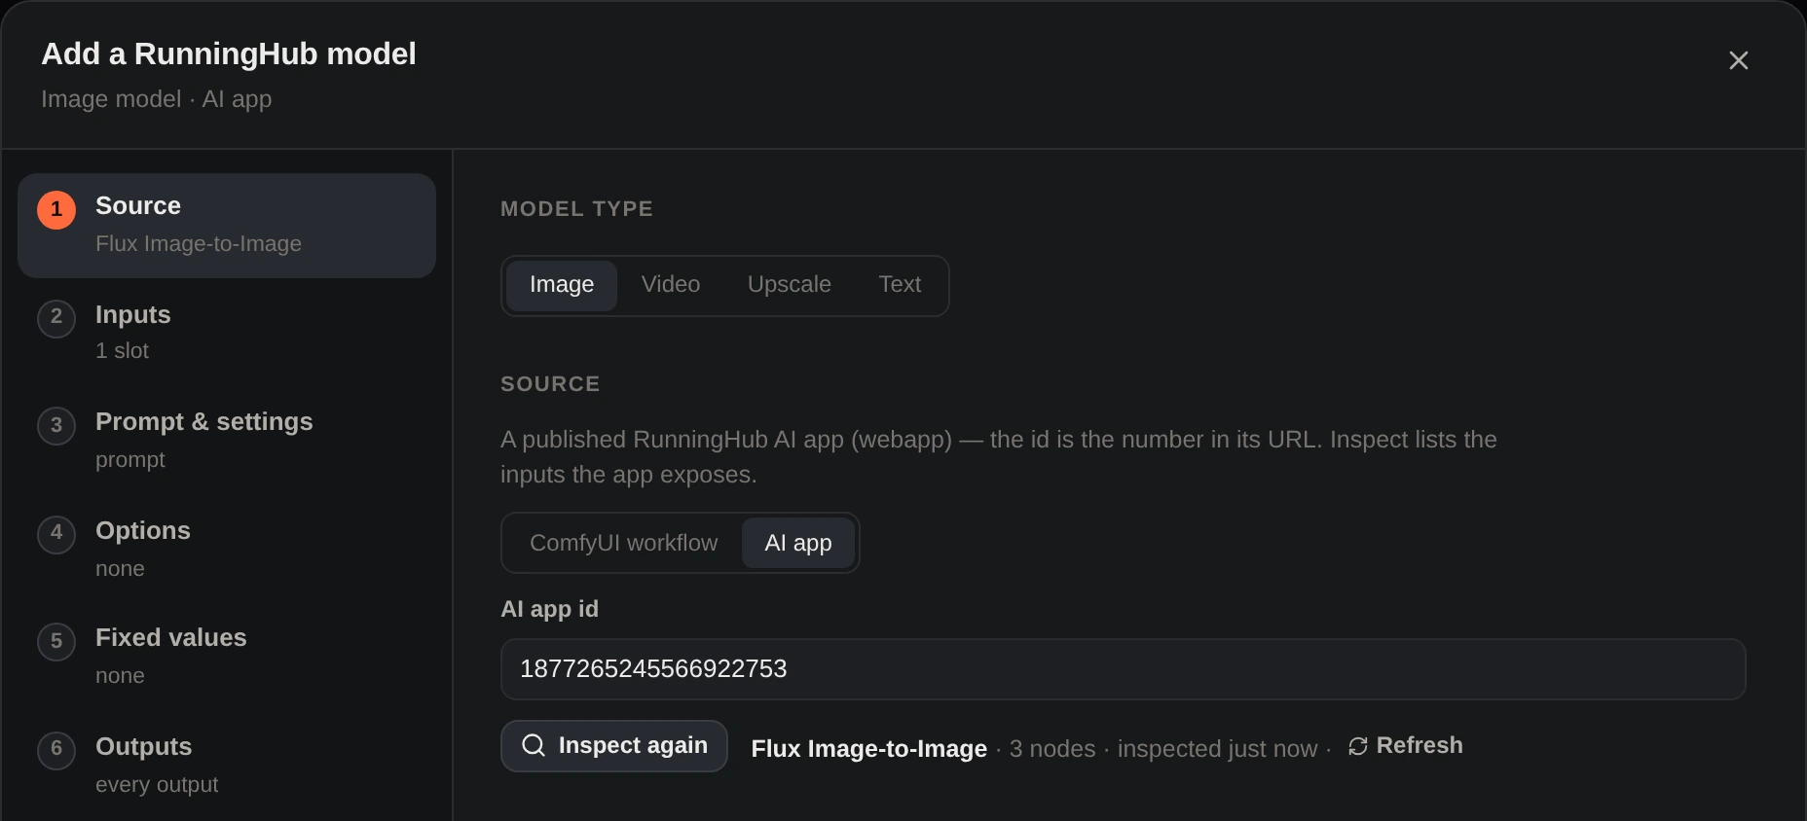This screenshot has height=821, width=1807.
Task: Select the step 1 number badge for Source
Action: coord(56,210)
